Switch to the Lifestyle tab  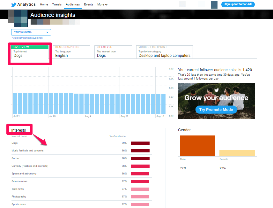tap(113, 52)
